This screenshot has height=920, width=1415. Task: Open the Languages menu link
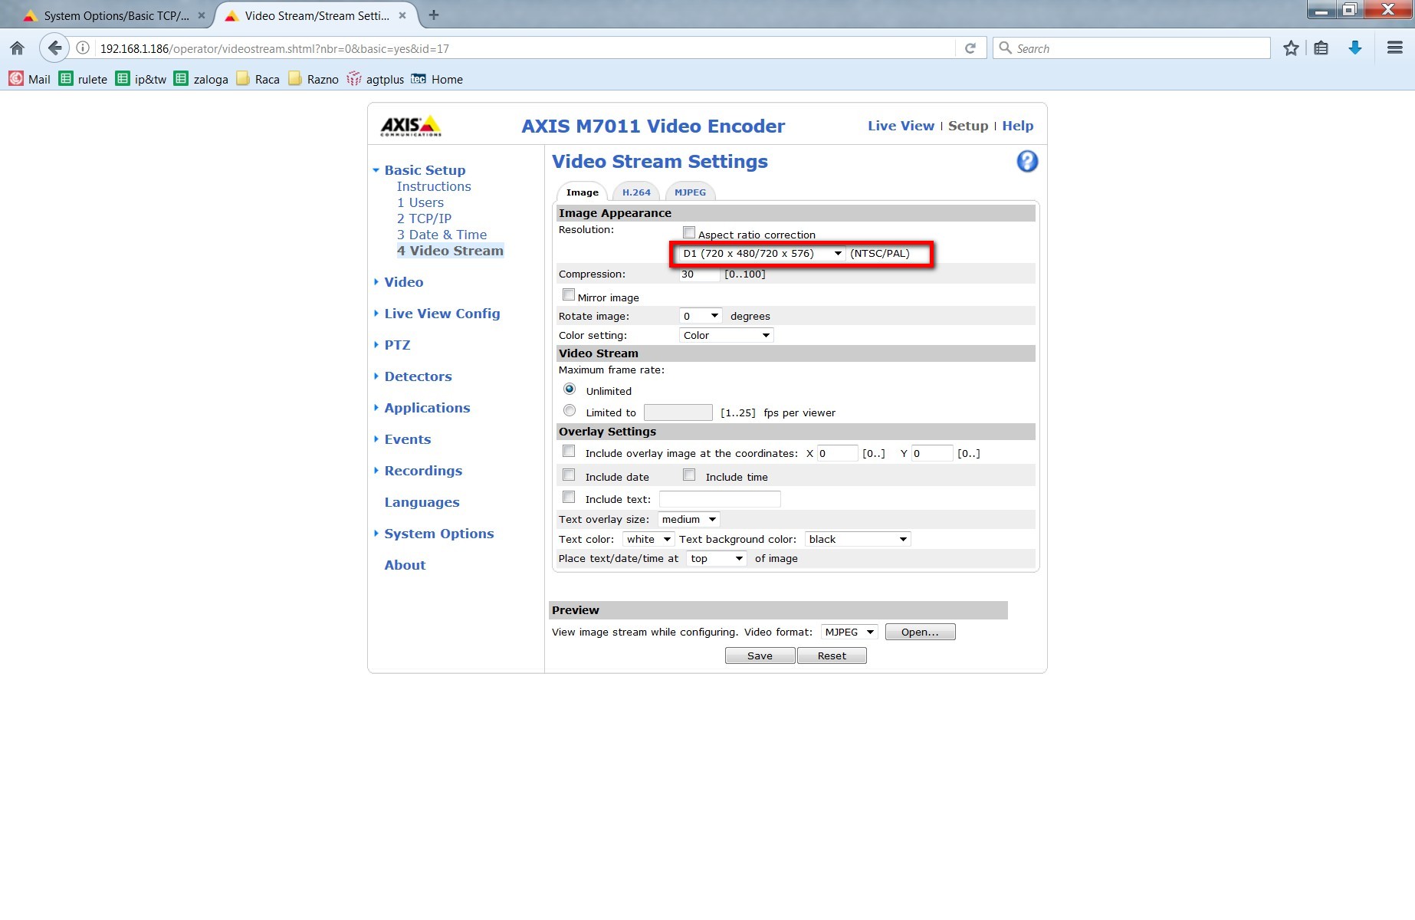coord(422,502)
